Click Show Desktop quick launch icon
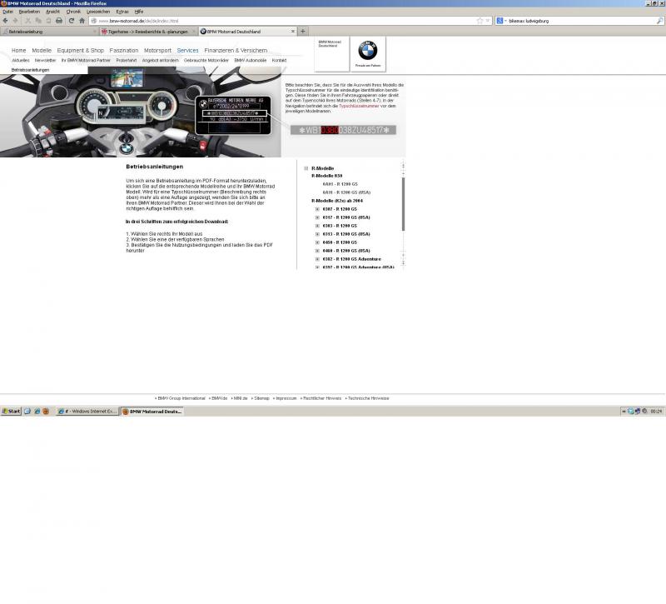666x604 pixels. pyautogui.click(x=27, y=411)
